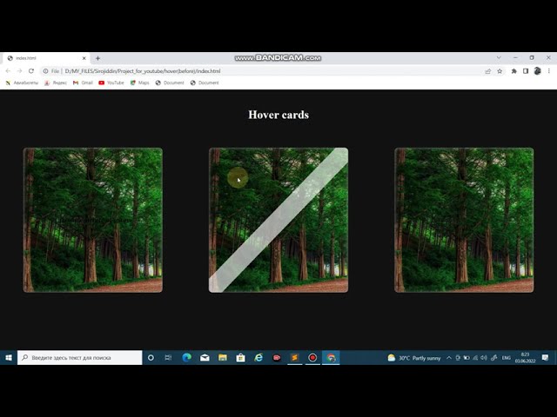Launch Internet Explorer from the taskbar

tap(258, 357)
